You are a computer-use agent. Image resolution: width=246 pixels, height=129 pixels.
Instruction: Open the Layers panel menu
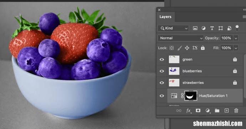click(x=244, y=17)
